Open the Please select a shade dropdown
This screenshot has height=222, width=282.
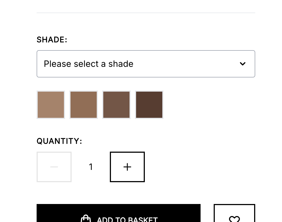point(146,64)
